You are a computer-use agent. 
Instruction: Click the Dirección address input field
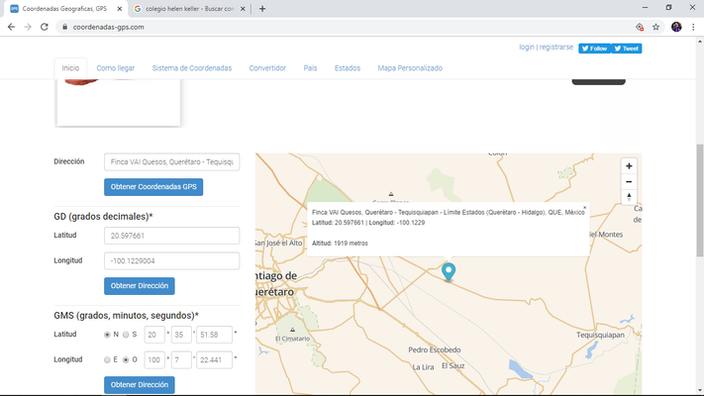(171, 161)
